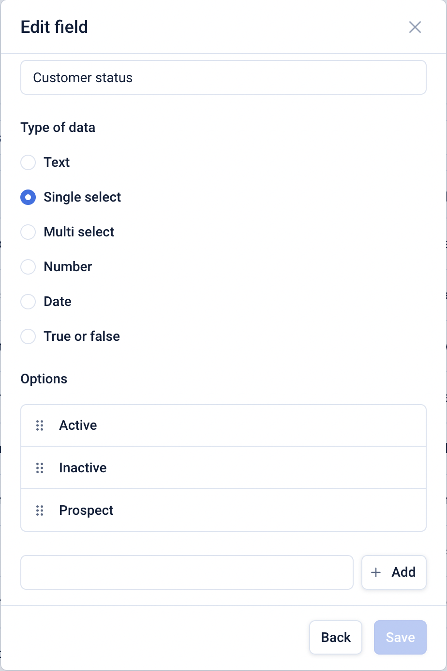Click the plus icon in Add button
Image resolution: width=447 pixels, height=671 pixels.
point(376,572)
